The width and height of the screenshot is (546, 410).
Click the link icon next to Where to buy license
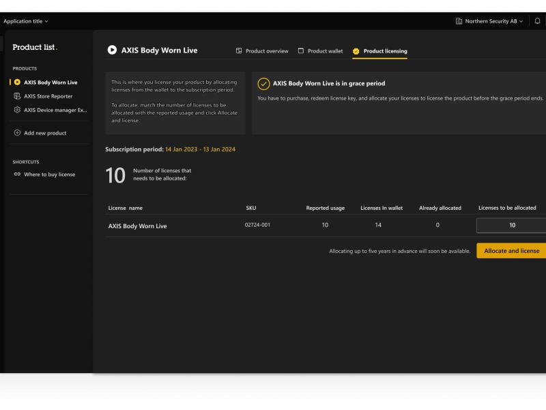click(17, 174)
